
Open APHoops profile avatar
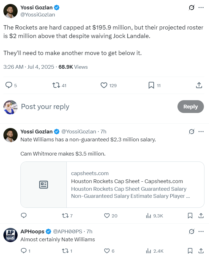tap(11, 235)
